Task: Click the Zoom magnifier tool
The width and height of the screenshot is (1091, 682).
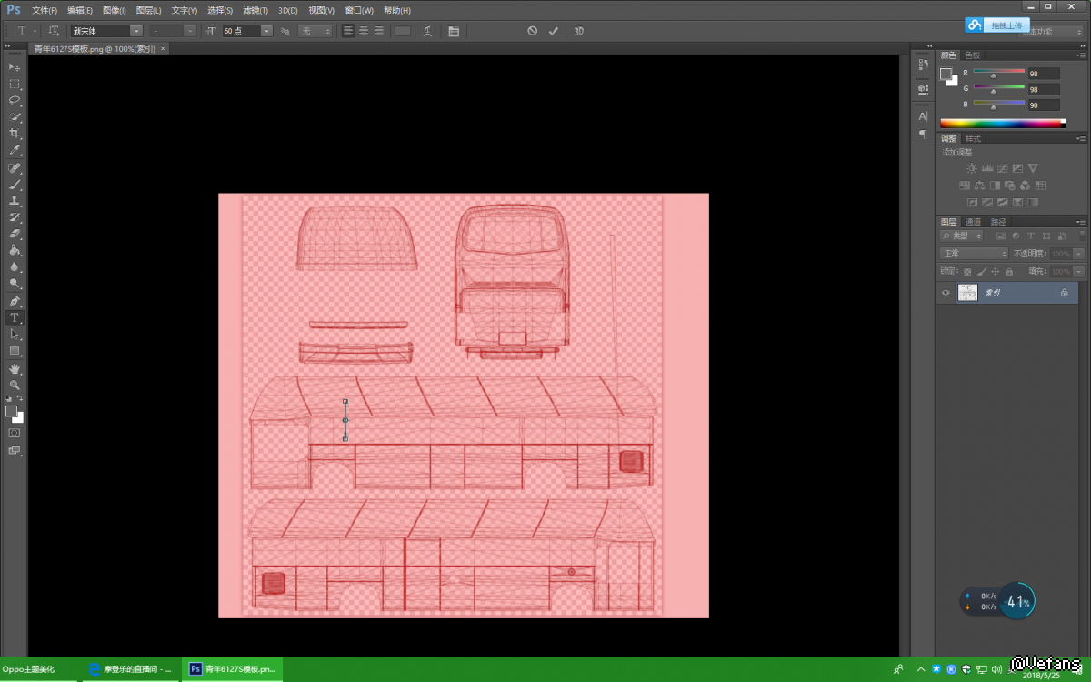Action: pos(15,385)
